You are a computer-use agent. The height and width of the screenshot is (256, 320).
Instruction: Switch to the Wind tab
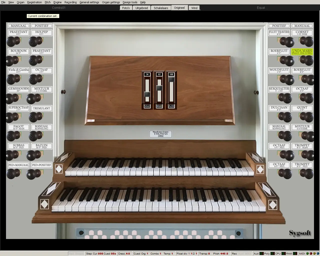[x=194, y=8]
